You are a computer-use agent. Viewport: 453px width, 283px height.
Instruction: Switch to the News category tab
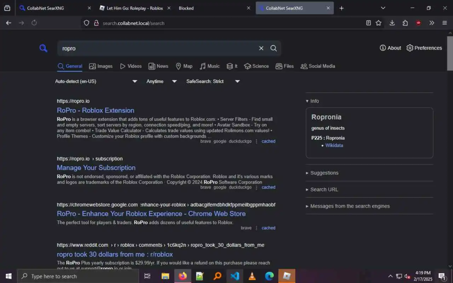158,66
